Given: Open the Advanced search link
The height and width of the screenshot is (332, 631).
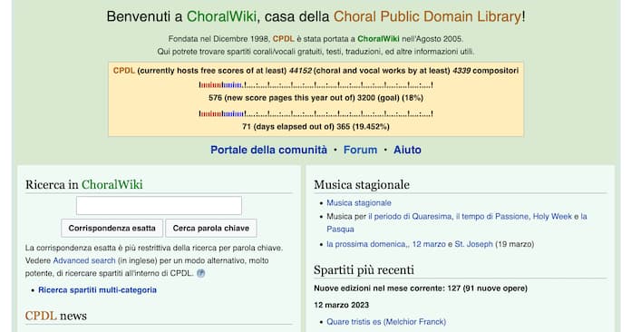Looking at the screenshot, I should point(84,260).
